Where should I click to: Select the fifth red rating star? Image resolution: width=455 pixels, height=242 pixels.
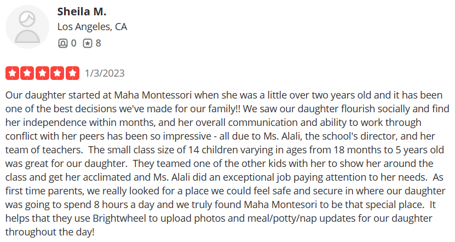click(x=73, y=72)
